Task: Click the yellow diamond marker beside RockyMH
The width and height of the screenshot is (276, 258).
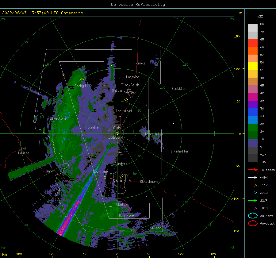Action: pos(82,80)
